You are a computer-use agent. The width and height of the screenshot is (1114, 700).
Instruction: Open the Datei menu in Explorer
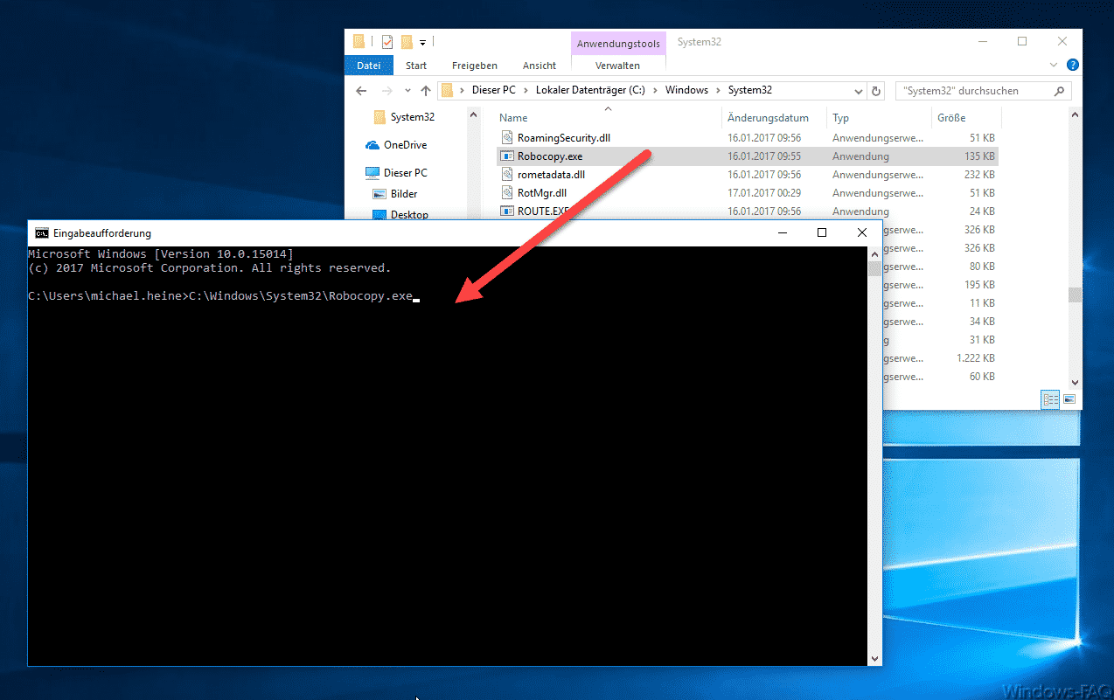coord(369,66)
